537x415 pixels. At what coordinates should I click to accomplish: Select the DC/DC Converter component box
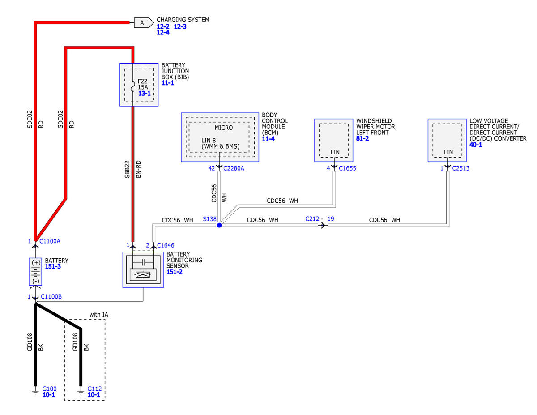click(447, 140)
